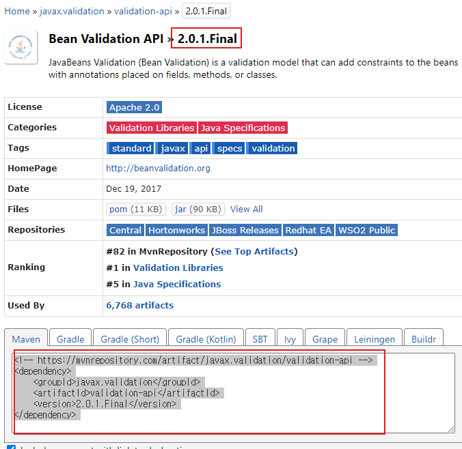Switch to the Gradle tab
Screen dimensions: 462x449
[x=70, y=339]
